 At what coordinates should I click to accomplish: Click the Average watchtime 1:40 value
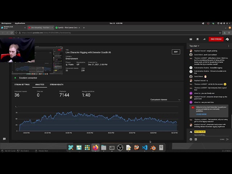point(86,95)
